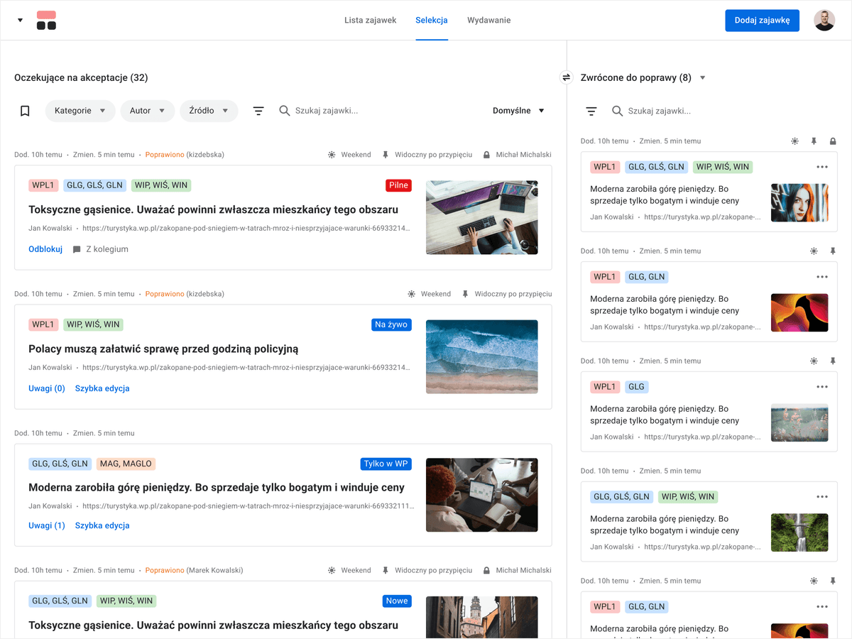Click Odblokuj link on first article
This screenshot has height=639, width=852.
pos(45,249)
